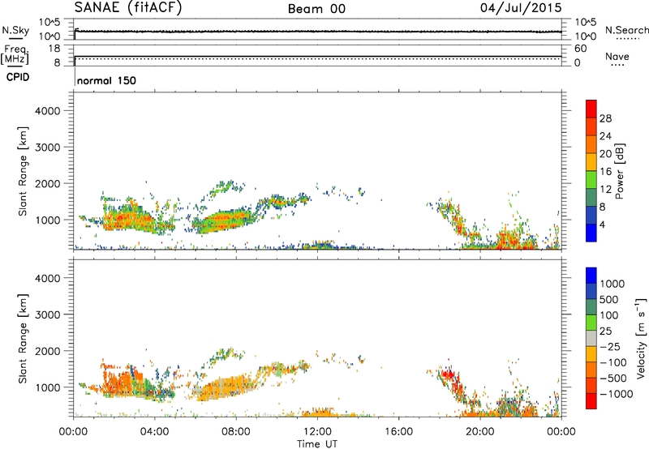The image size is (649, 449).
Task: Click the '24' label on Power color bar
Action: 605,136
